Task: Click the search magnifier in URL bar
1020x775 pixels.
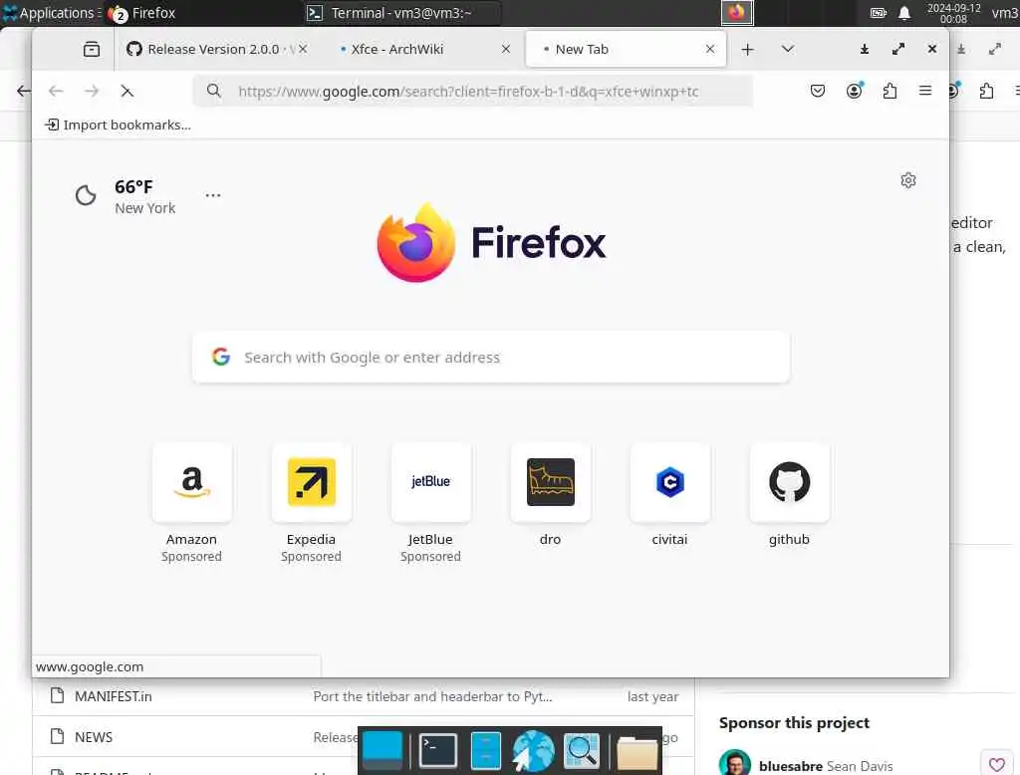Action: pos(213,91)
